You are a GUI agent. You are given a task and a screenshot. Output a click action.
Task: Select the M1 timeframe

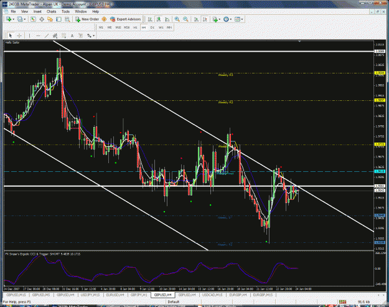101,27
